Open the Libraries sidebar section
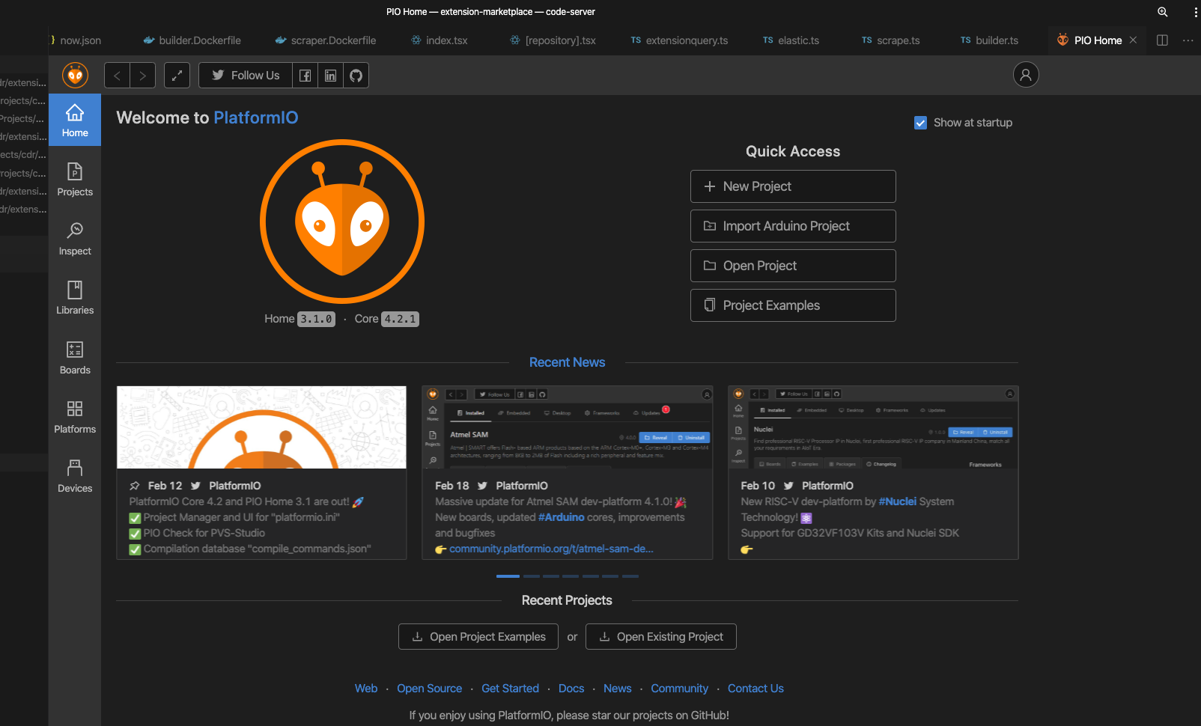This screenshot has width=1201, height=726. pos(75,298)
